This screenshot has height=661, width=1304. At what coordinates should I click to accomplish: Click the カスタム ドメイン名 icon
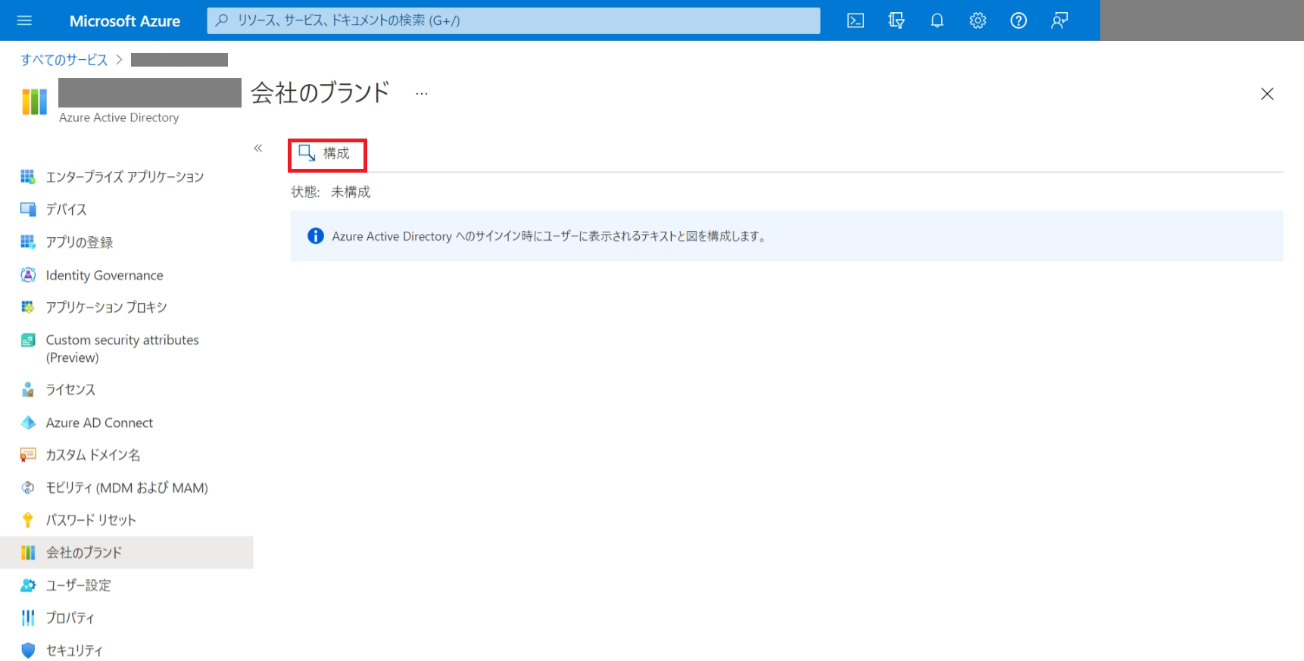(28, 454)
